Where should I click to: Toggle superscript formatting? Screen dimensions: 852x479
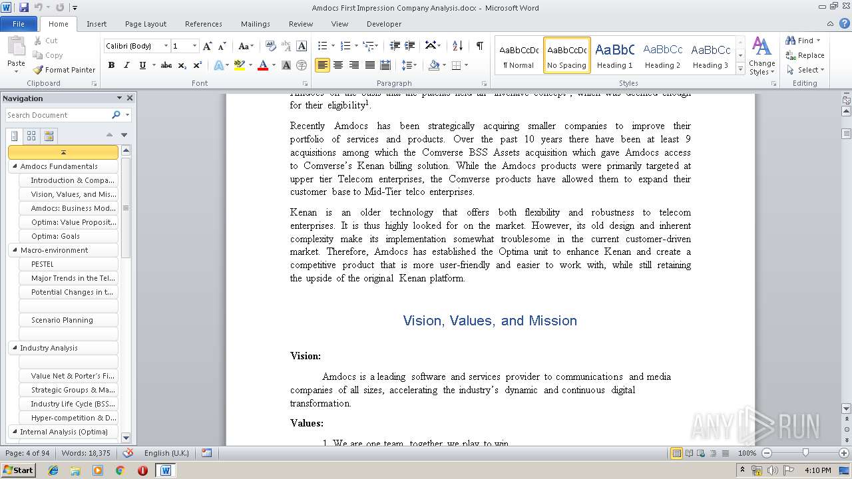(x=198, y=65)
